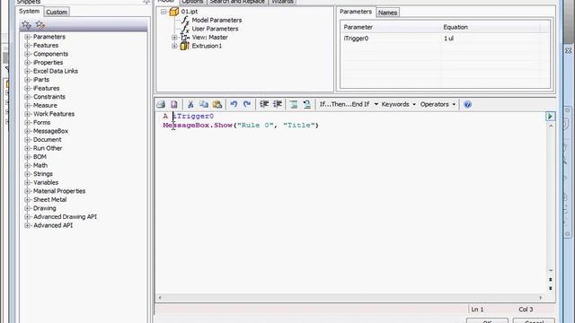Select Material Properties snippet item

(59, 191)
